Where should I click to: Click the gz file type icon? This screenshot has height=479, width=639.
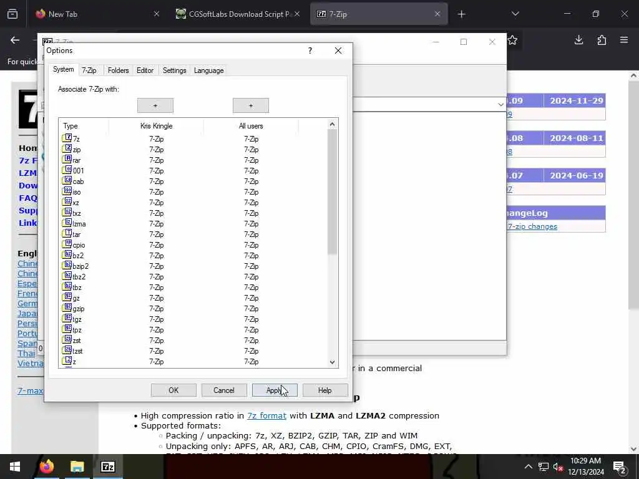pos(67,297)
